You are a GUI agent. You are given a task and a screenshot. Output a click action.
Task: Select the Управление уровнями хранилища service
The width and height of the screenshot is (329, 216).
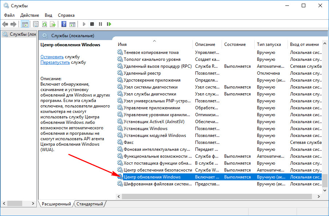pyautogui.click(x=219, y=115)
